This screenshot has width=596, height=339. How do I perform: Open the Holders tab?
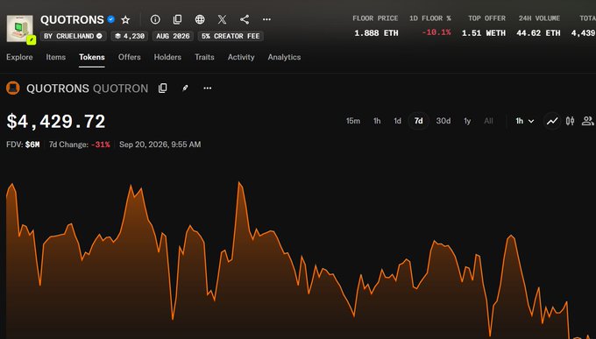167,57
